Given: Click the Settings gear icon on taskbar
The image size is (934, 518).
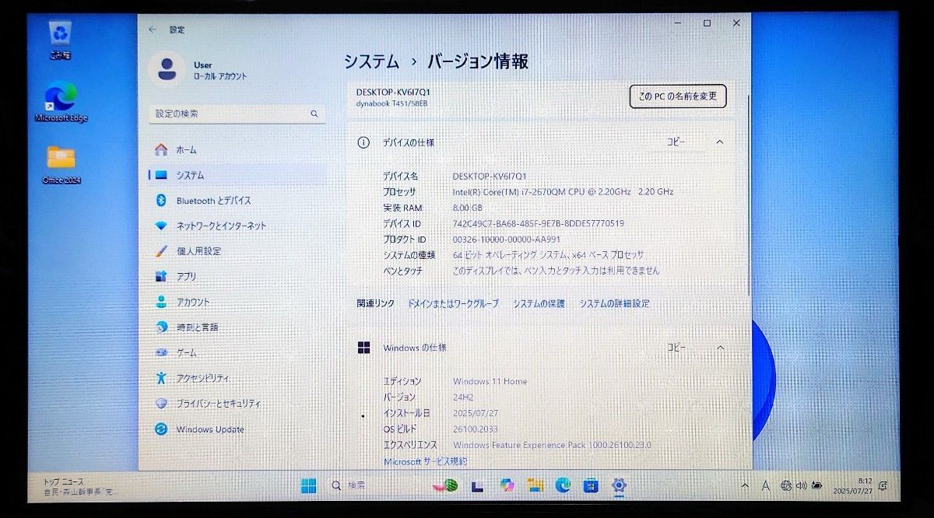Looking at the screenshot, I should (619, 485).
